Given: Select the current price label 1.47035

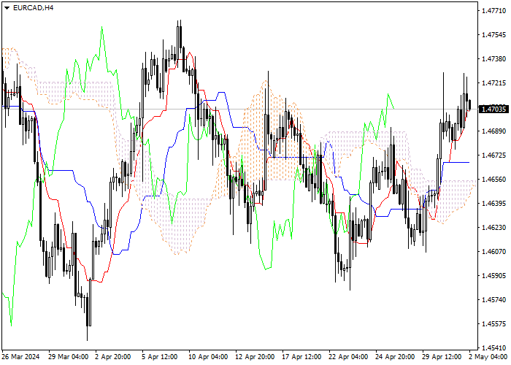Looking at the screenshot, I should (493, 109).
